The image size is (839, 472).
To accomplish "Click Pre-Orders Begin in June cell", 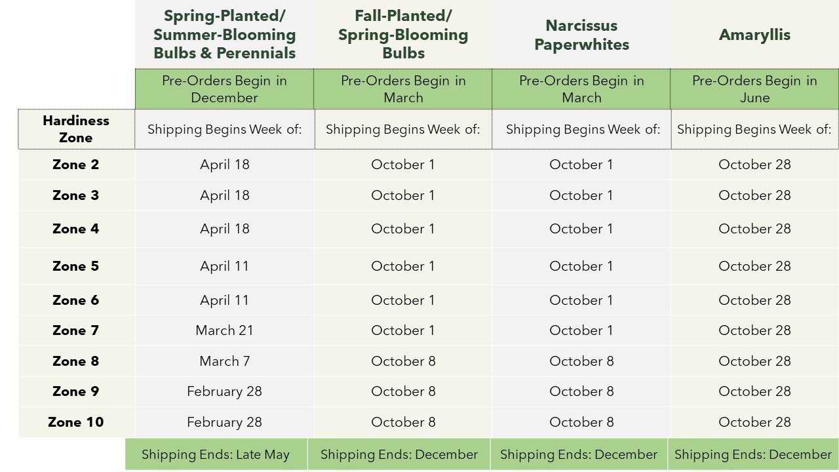I will (754, 89).
